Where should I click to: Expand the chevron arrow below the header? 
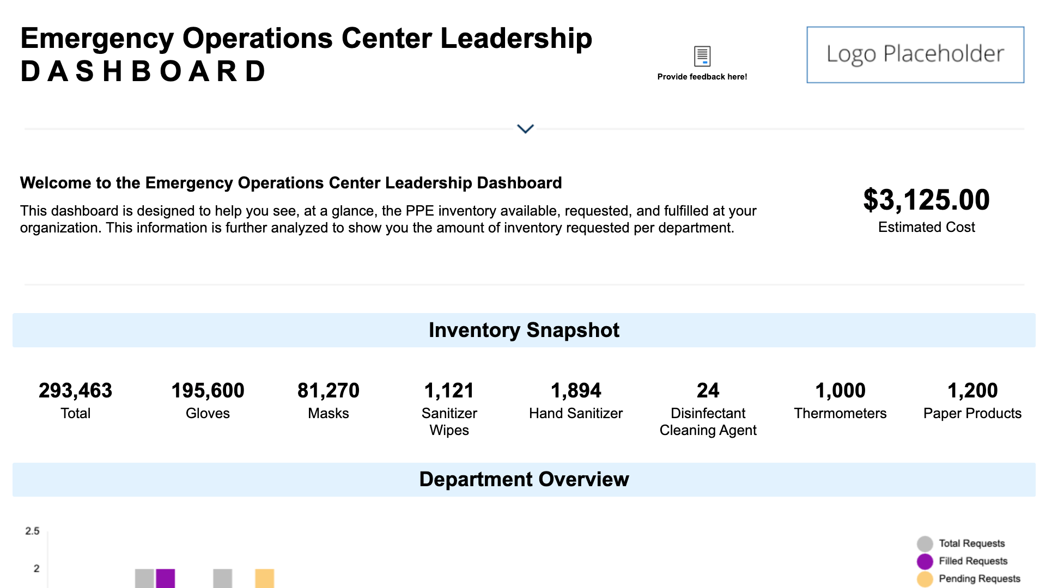coord(525,129)
